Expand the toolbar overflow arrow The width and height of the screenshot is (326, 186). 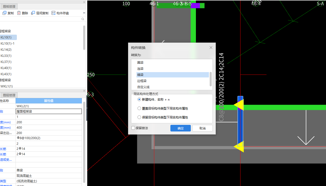84,13
